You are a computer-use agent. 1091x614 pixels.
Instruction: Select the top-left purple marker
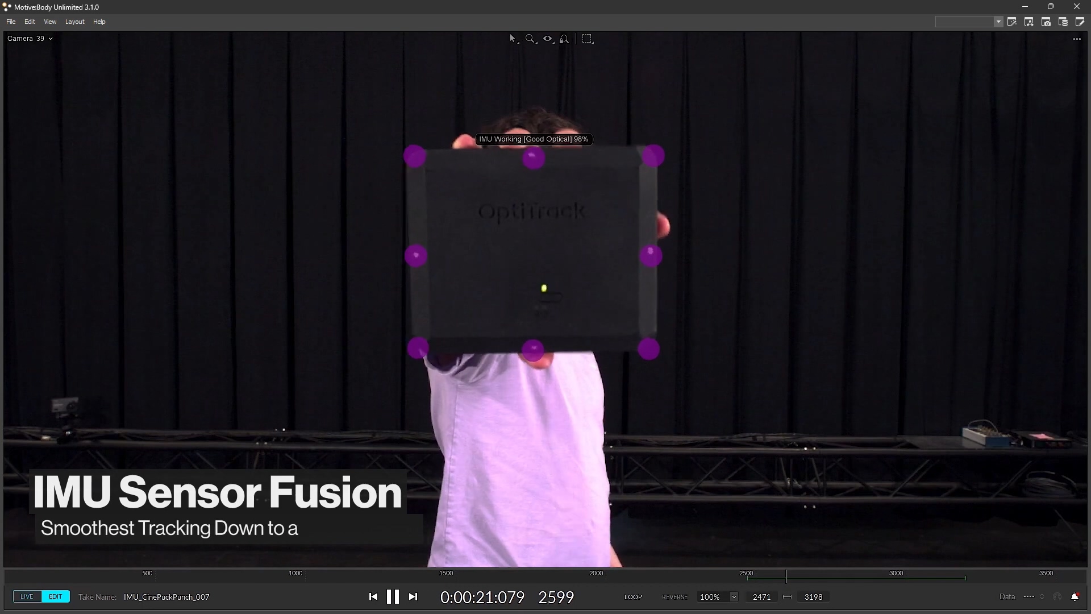415,156
